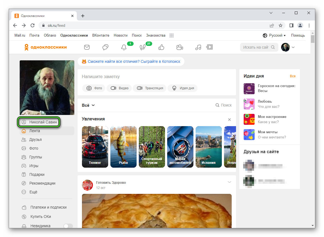
Task: Open the Помощь link
Action: [298, 35]
